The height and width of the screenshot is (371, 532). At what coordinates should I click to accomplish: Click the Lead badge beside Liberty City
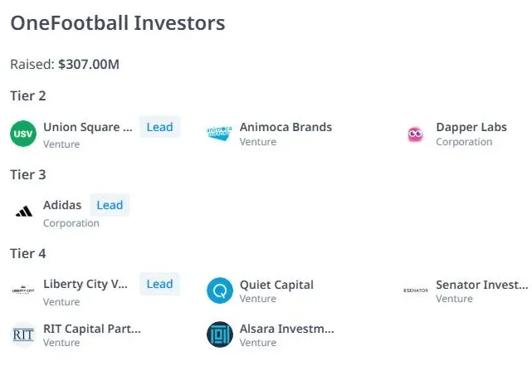tap(160, 284)
